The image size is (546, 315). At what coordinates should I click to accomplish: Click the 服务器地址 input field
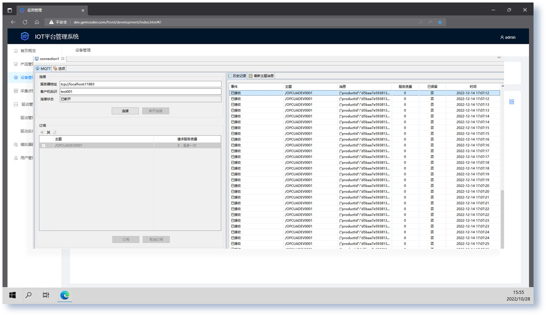140,84
